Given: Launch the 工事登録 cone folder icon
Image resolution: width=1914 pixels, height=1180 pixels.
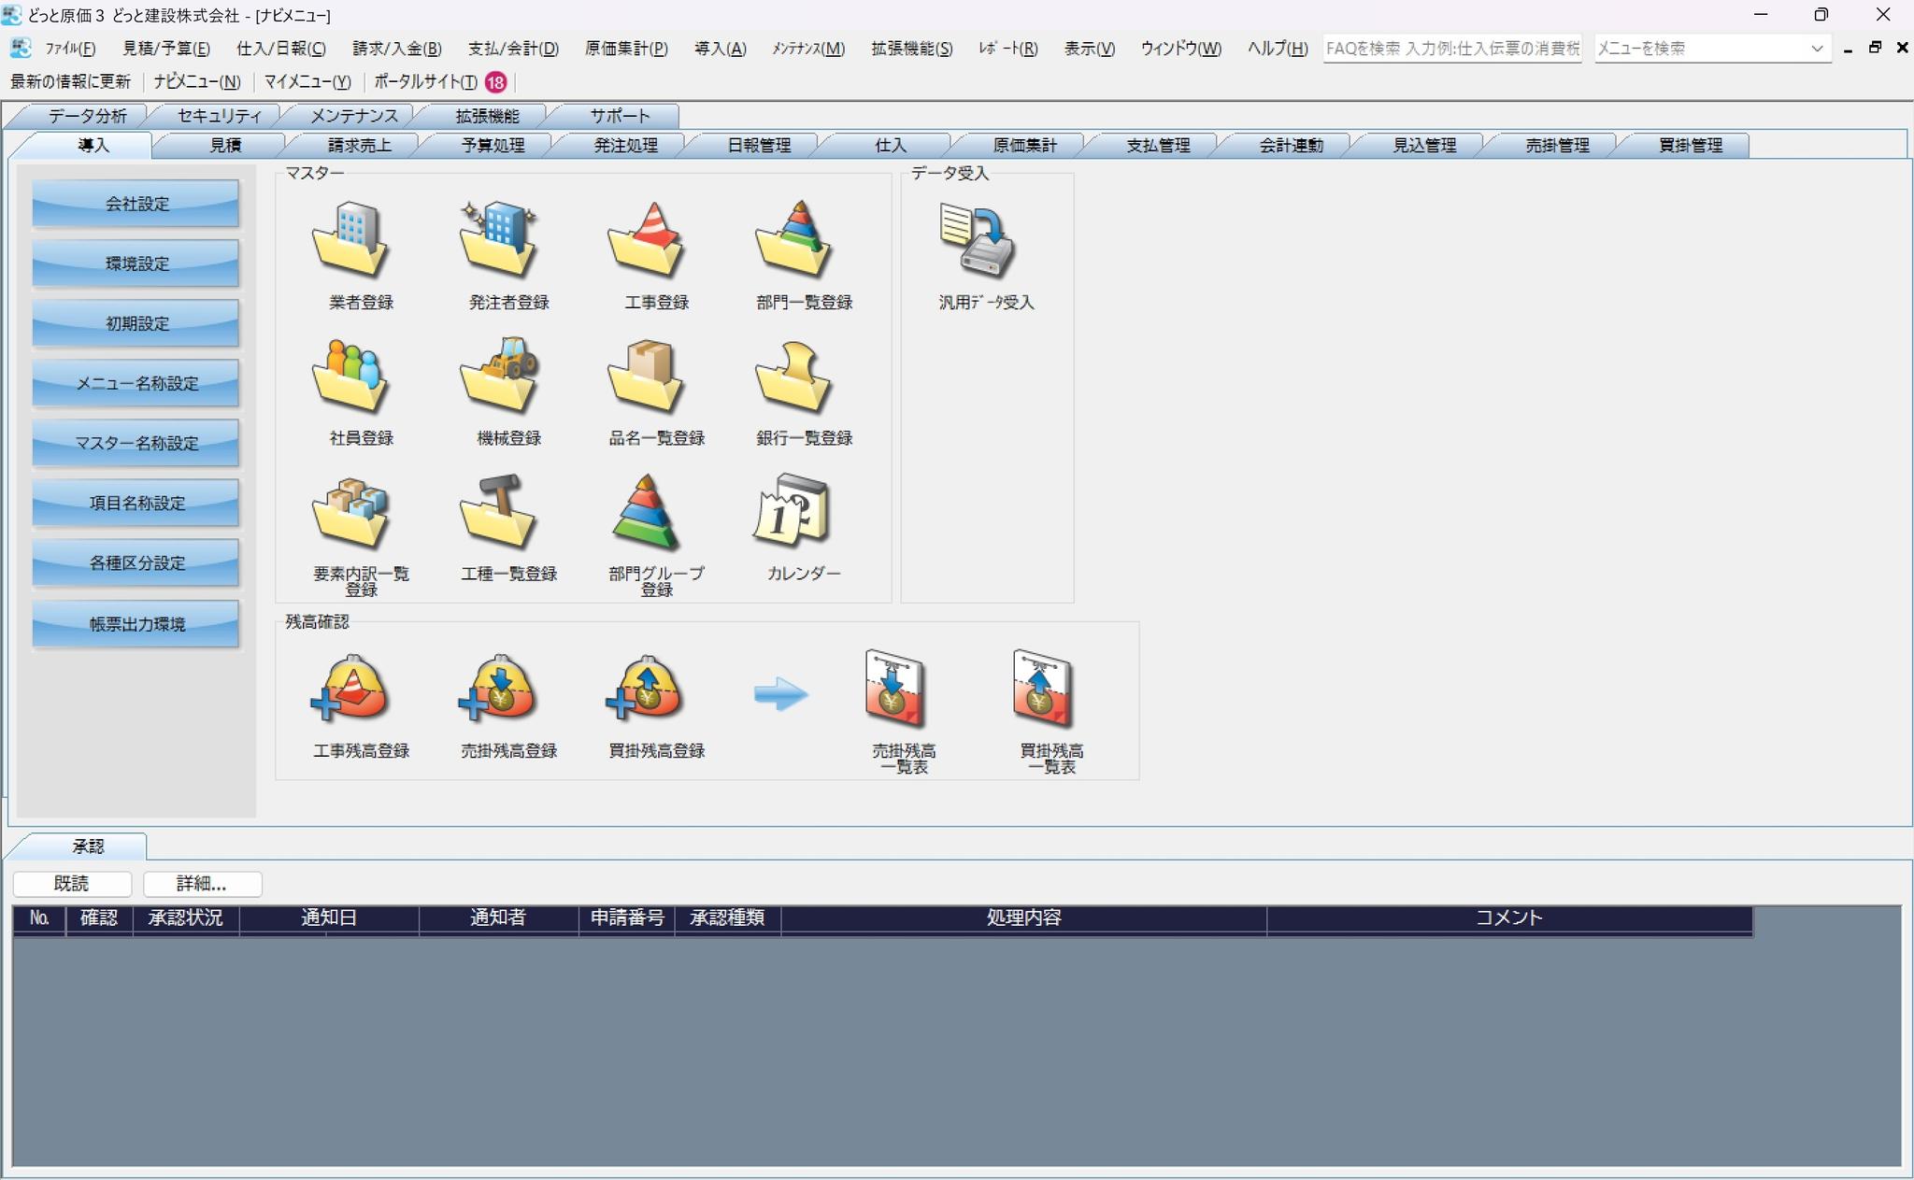Looking at the screenshot, I should point(647,240).
